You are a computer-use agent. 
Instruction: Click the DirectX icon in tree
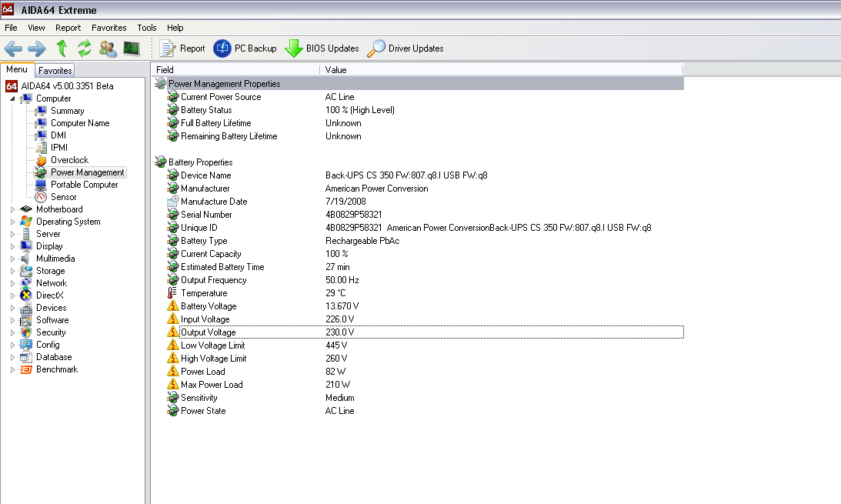click(x=25, y=295)
